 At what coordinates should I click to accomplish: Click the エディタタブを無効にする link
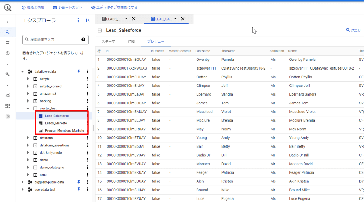(x=114, y=8)
